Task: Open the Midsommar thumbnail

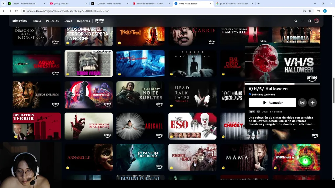Action: pos(88,36)
